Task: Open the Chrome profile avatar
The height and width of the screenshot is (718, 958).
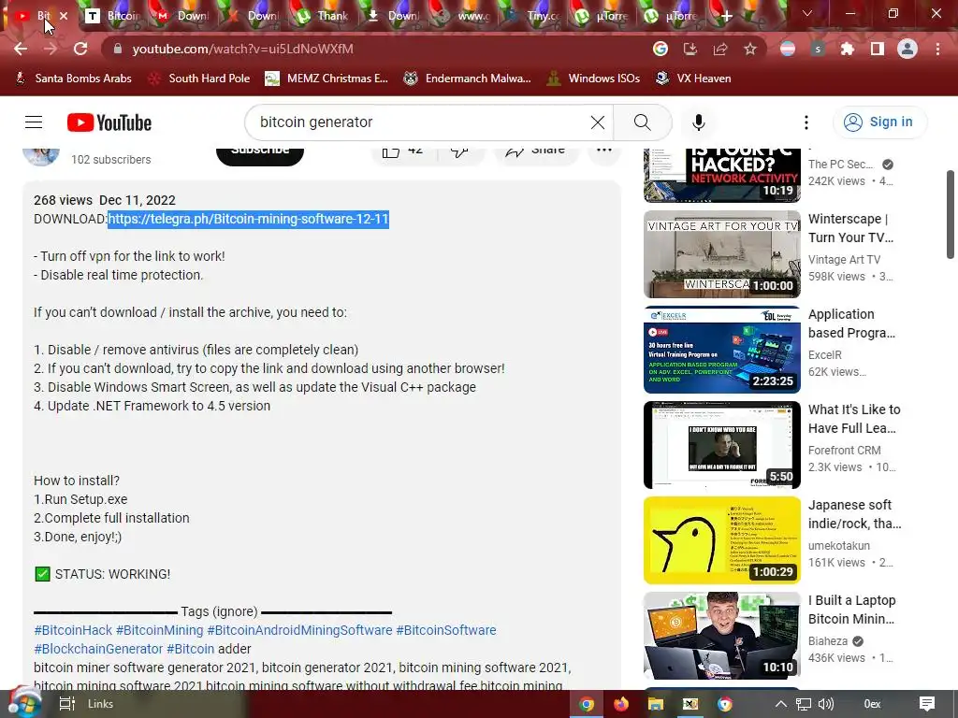Action: [907, 49]
